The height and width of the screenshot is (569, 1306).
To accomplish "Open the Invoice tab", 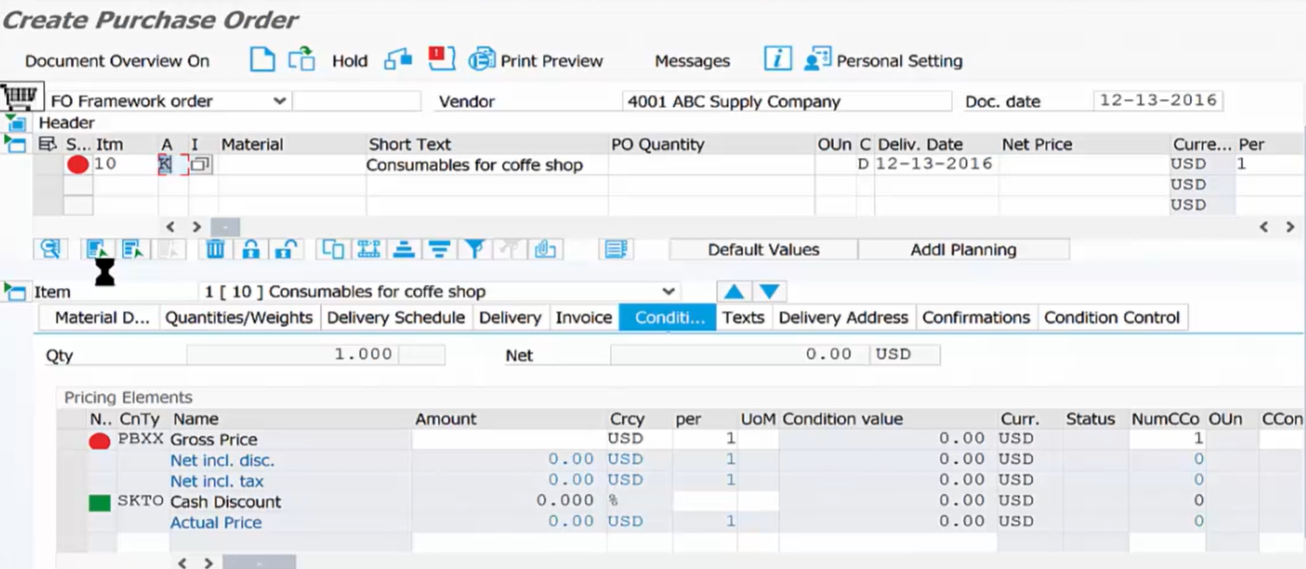I will pyautogui.click(x=583, y=318).
